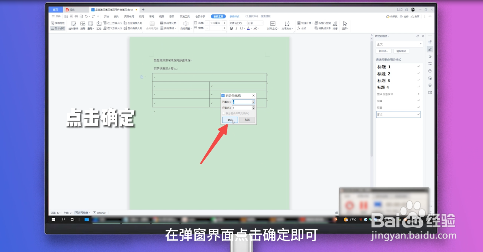Click the 汇总 summary icon
Image resolution: width=483 pixels, height=252 pixels.
tap(99, 26)
